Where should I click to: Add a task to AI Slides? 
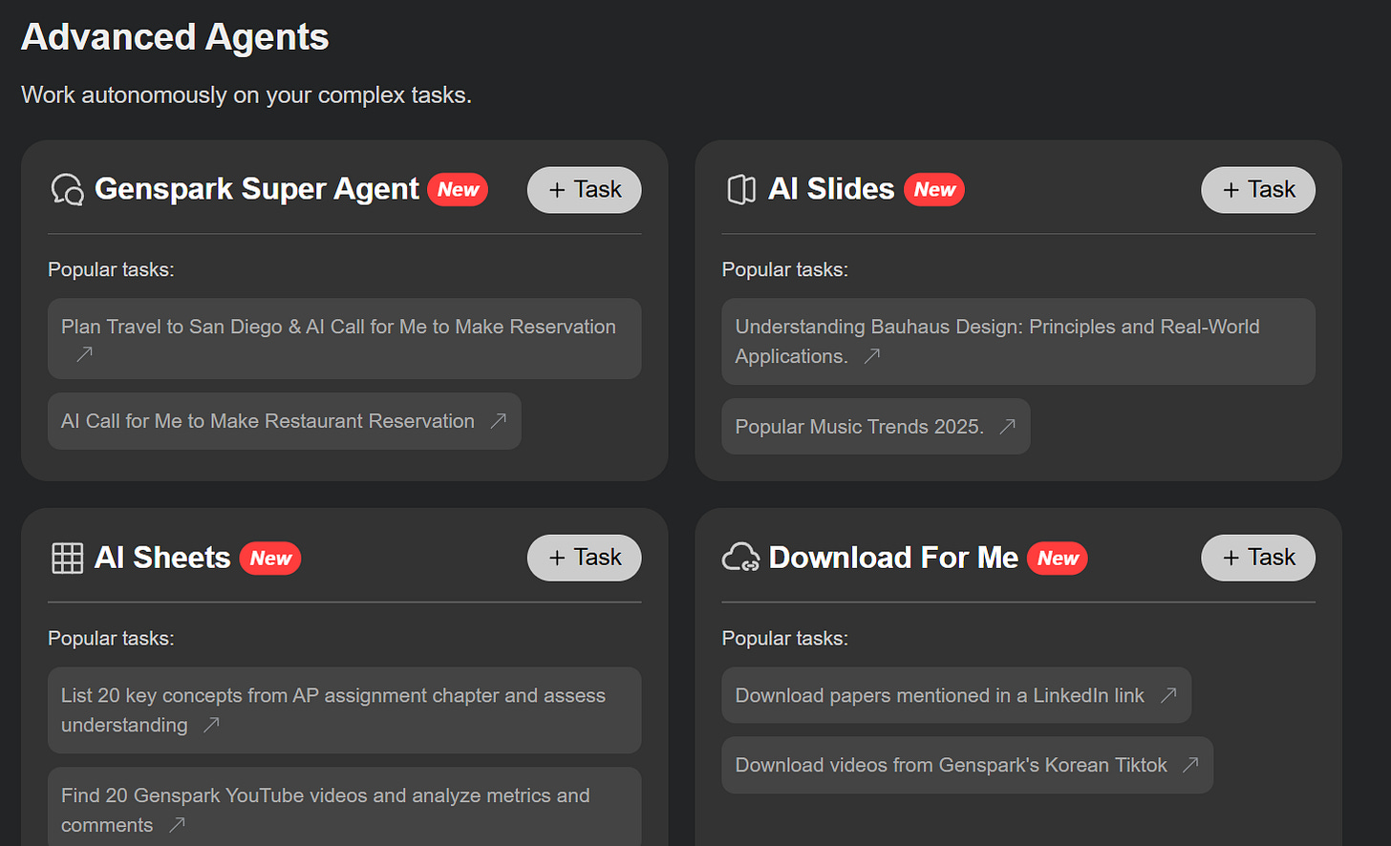1258,190
